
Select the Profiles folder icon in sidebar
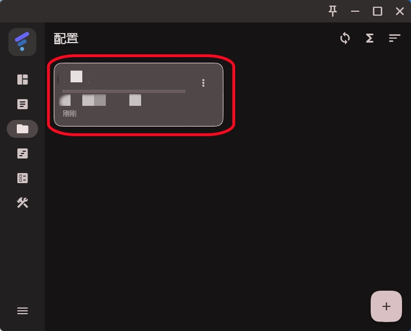22,129
